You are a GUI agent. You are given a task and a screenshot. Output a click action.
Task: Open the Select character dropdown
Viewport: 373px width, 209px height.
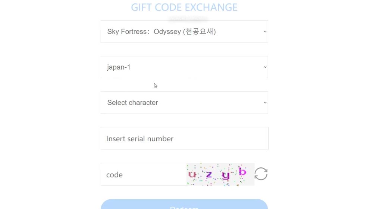point(184,103)
